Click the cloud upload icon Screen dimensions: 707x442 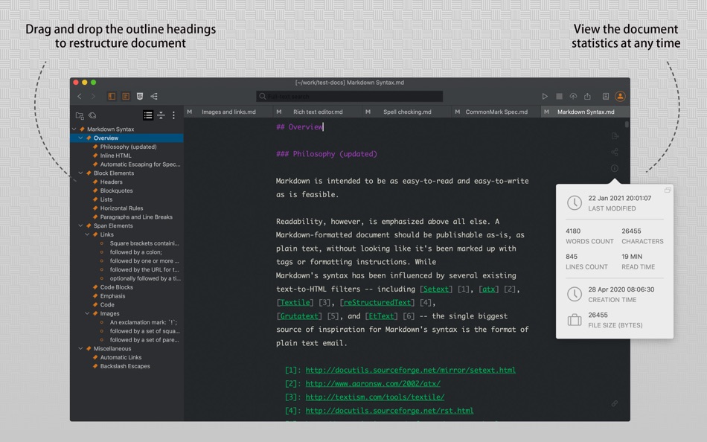coord(573,96)
